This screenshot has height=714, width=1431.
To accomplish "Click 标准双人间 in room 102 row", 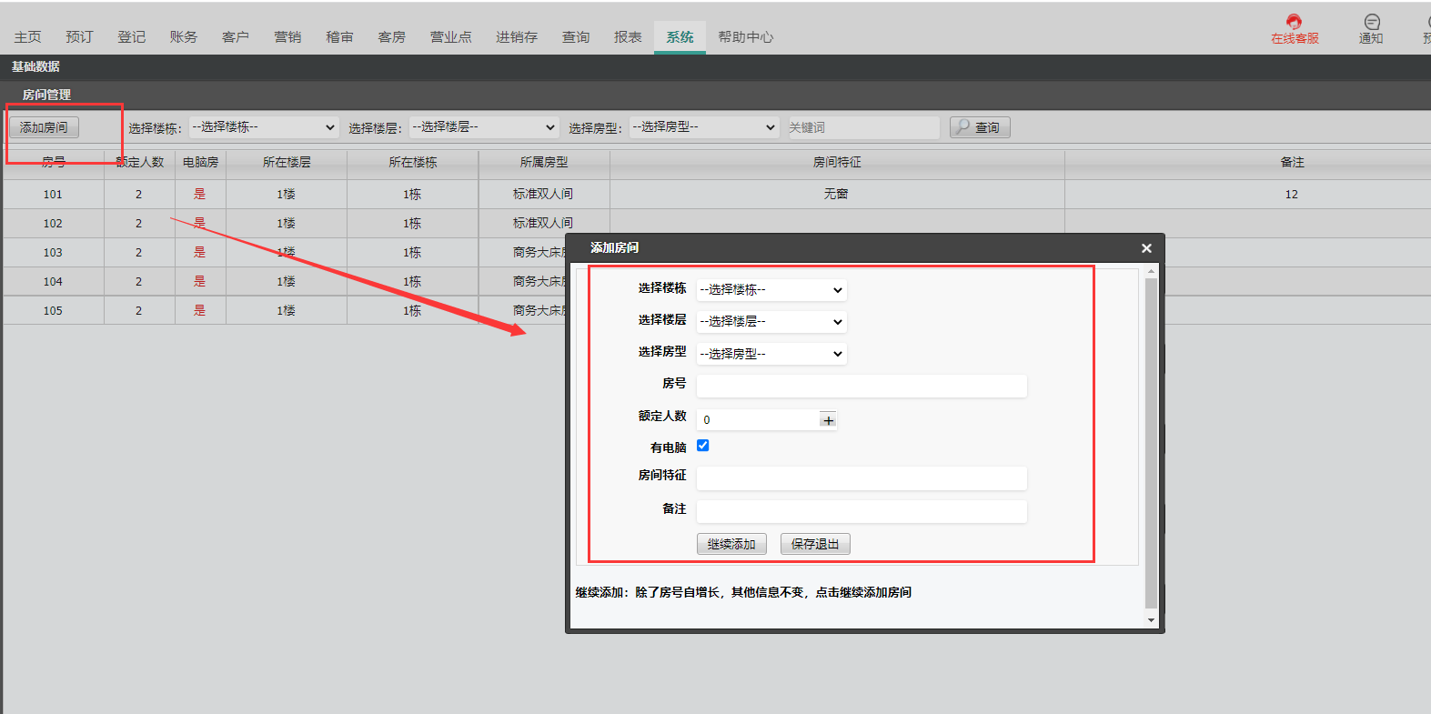I will (543, 224).
